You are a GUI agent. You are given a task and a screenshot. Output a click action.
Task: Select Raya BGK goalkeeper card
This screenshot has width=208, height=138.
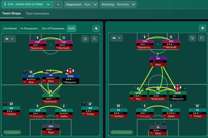(51, 129)
